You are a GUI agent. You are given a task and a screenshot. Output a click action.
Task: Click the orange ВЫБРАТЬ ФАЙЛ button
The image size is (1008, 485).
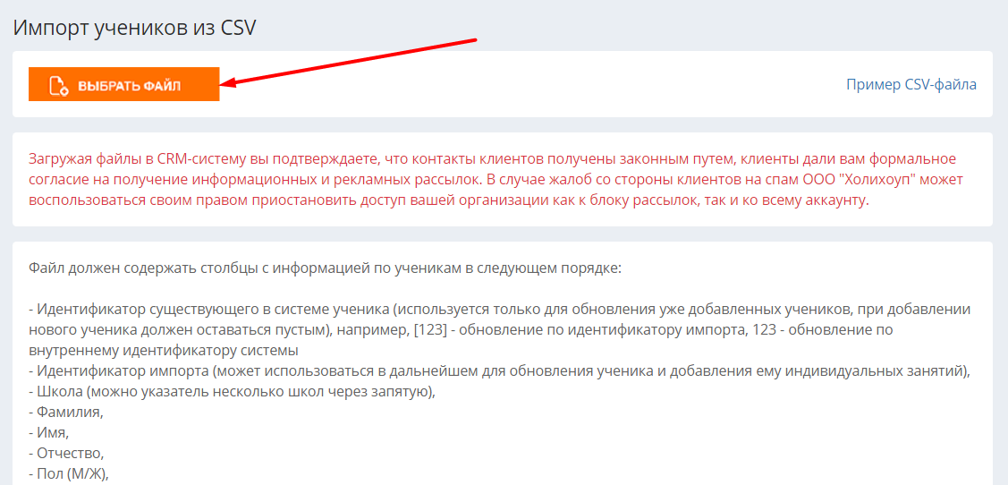coord(124,84)
